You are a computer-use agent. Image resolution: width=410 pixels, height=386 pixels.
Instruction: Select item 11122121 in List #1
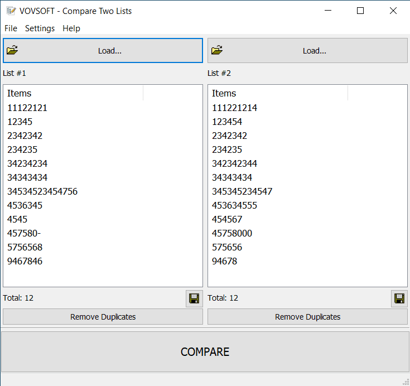[27, 108]
